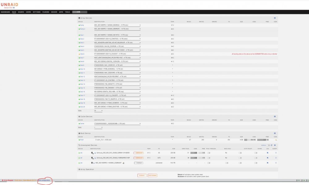Open the log icon for Samsung_SSD_840_EVO row
This screenshot has height=185, width=309.
268,158
